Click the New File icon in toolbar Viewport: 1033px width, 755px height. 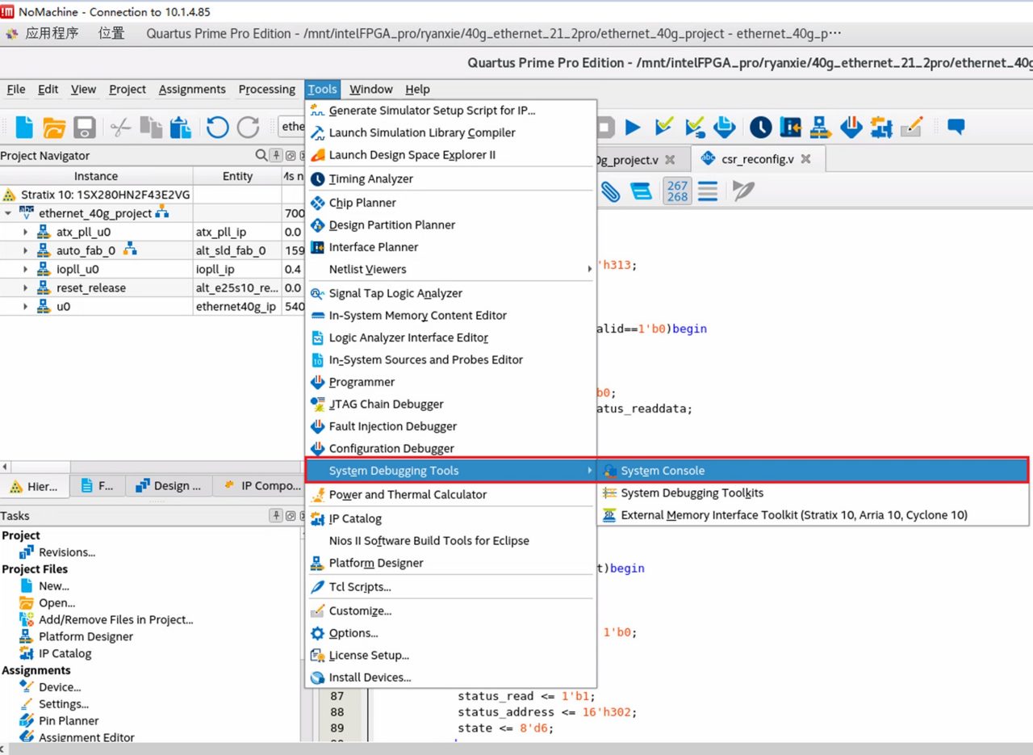(x=25, y=128)
